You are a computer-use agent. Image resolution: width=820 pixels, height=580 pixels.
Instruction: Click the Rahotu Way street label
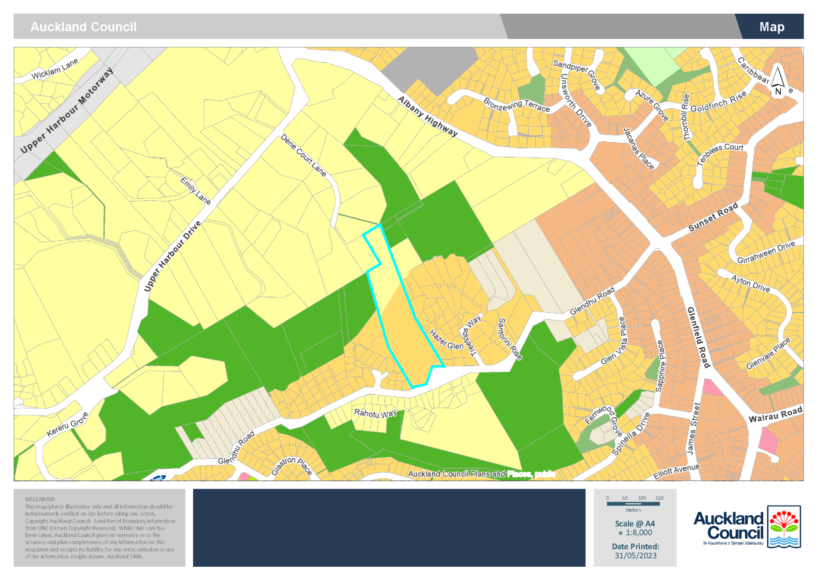point(375,413)
